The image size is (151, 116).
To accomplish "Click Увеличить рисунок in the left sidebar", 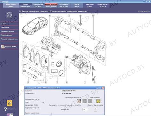I will tap(7, 31).
